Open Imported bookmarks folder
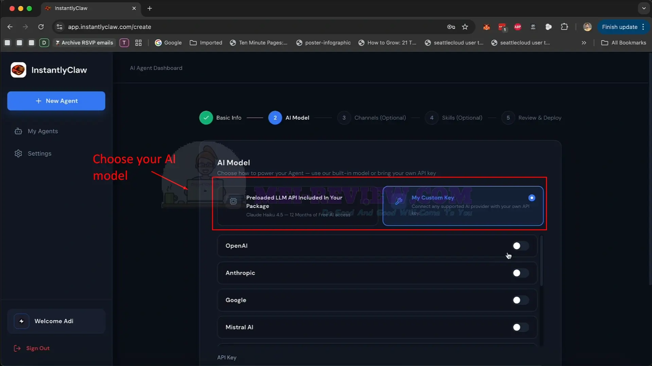This screenshot has height=366, width=652. coord(206,43)
